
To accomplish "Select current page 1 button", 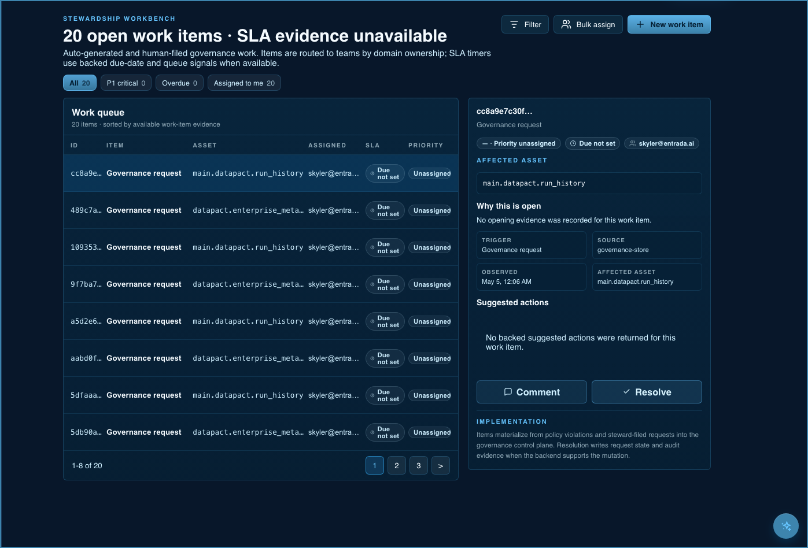I will click(375, 465).
